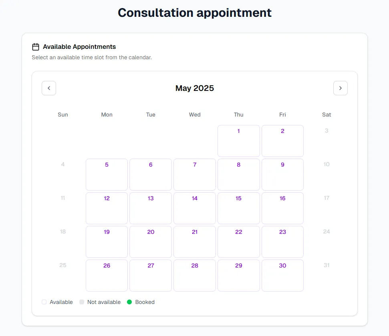Click the calendar icon beside Available Appointments
The height and width of the screenshot is (336, 389).
[36, 47]
